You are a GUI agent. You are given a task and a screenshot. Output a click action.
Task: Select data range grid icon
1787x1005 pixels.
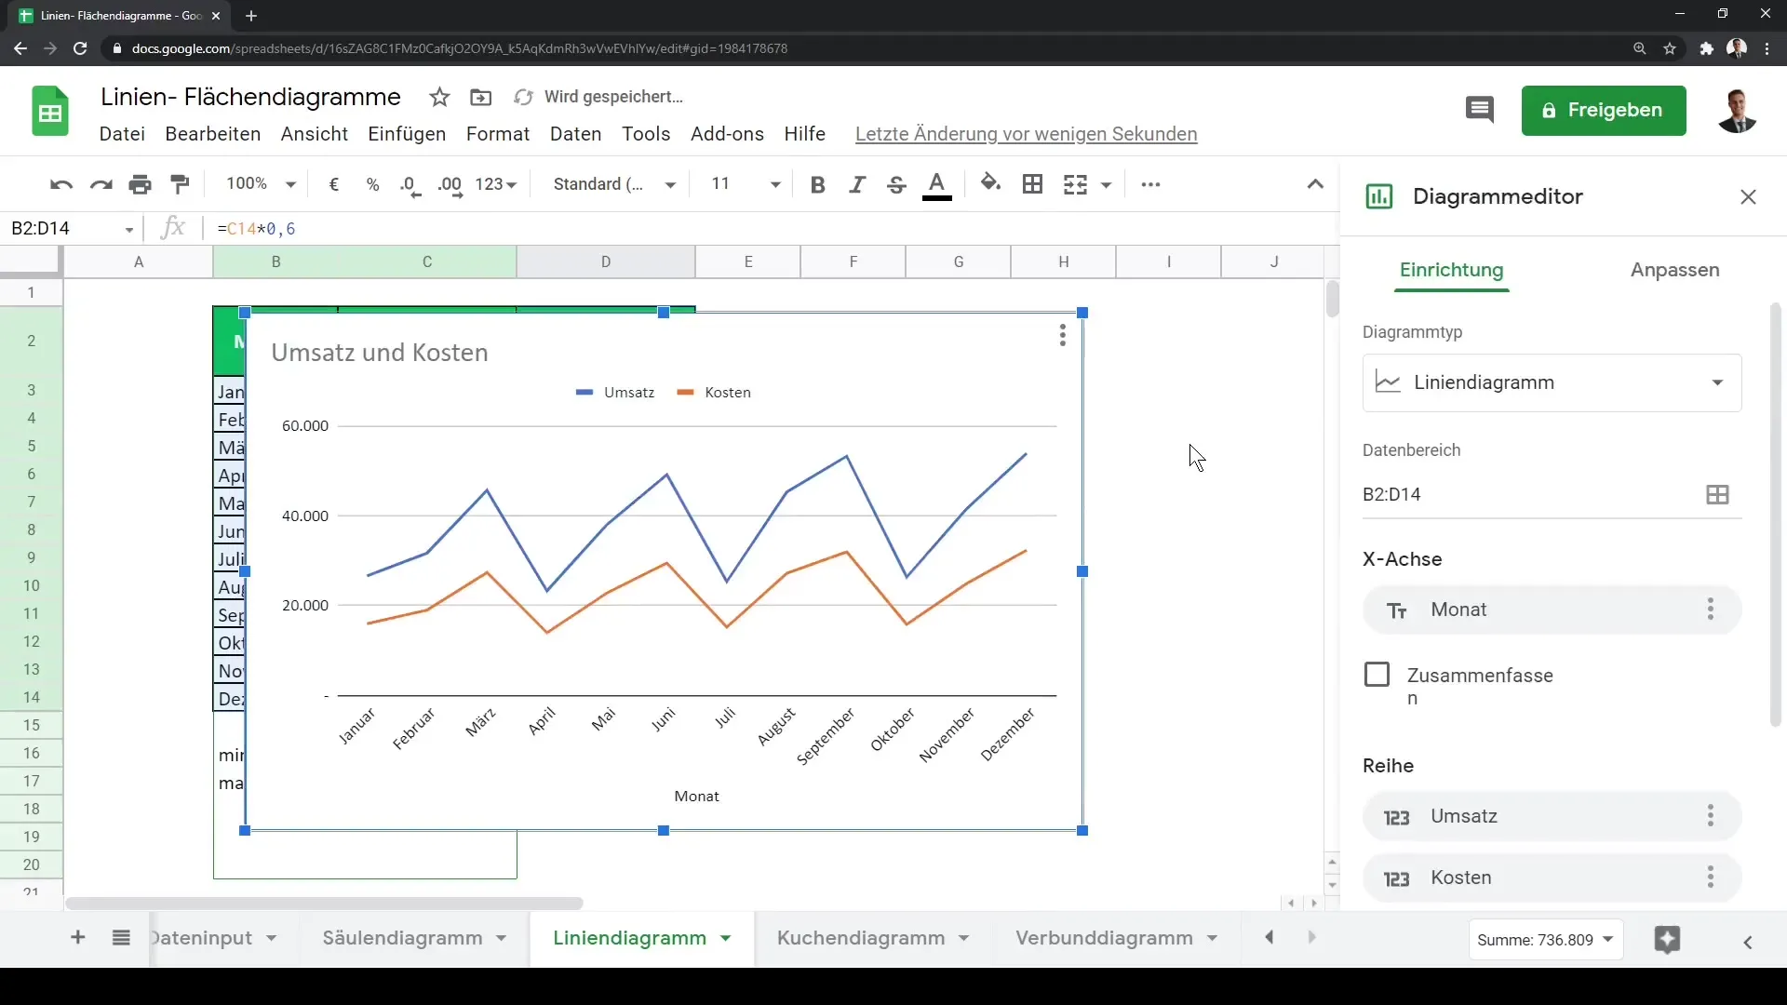coord(1717,495)
